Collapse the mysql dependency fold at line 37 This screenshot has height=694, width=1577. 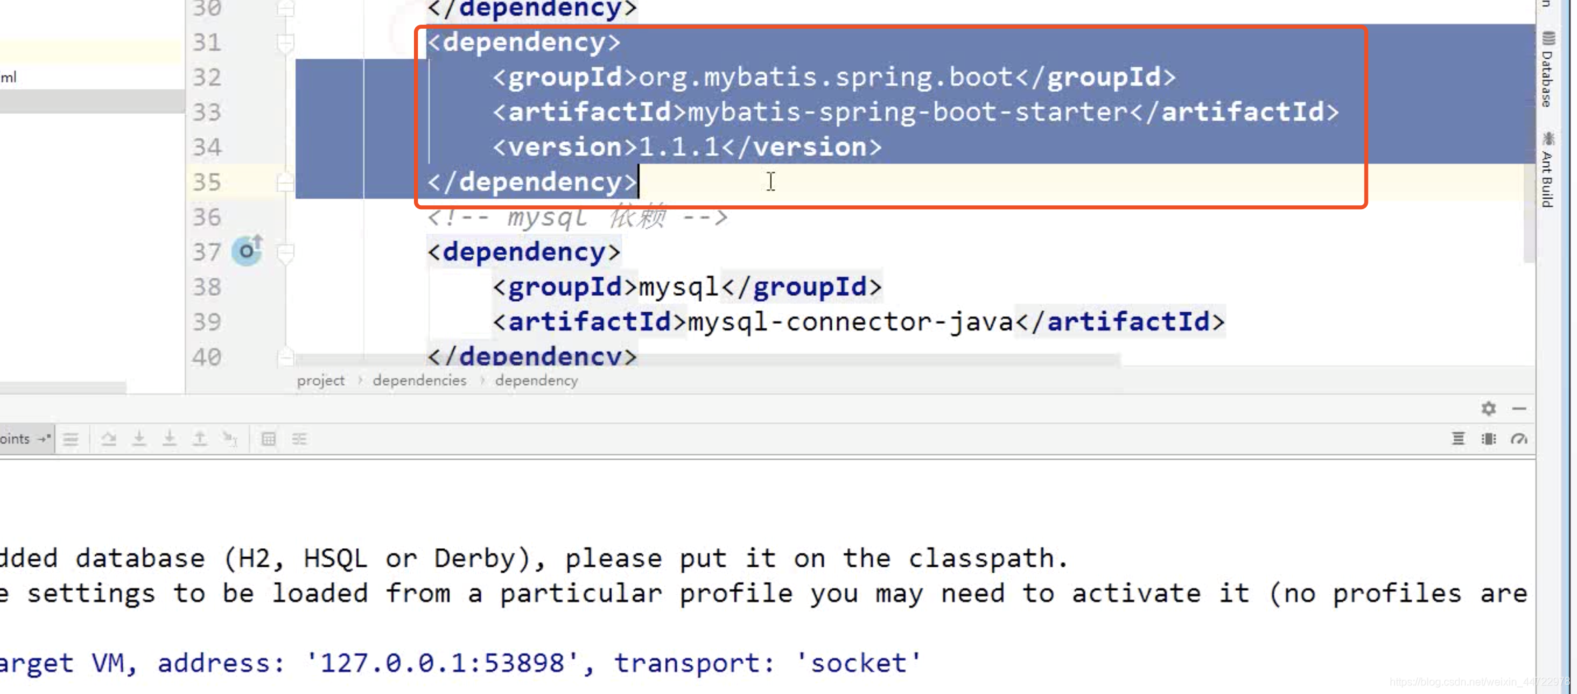[x=285, y=252]
